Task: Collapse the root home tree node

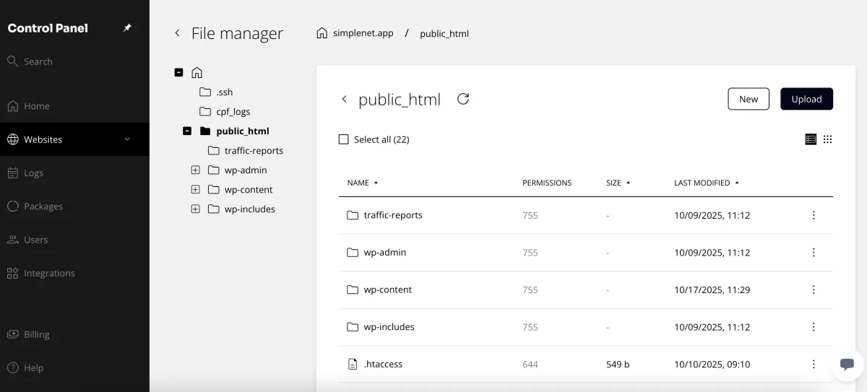Action: point(178,72)
